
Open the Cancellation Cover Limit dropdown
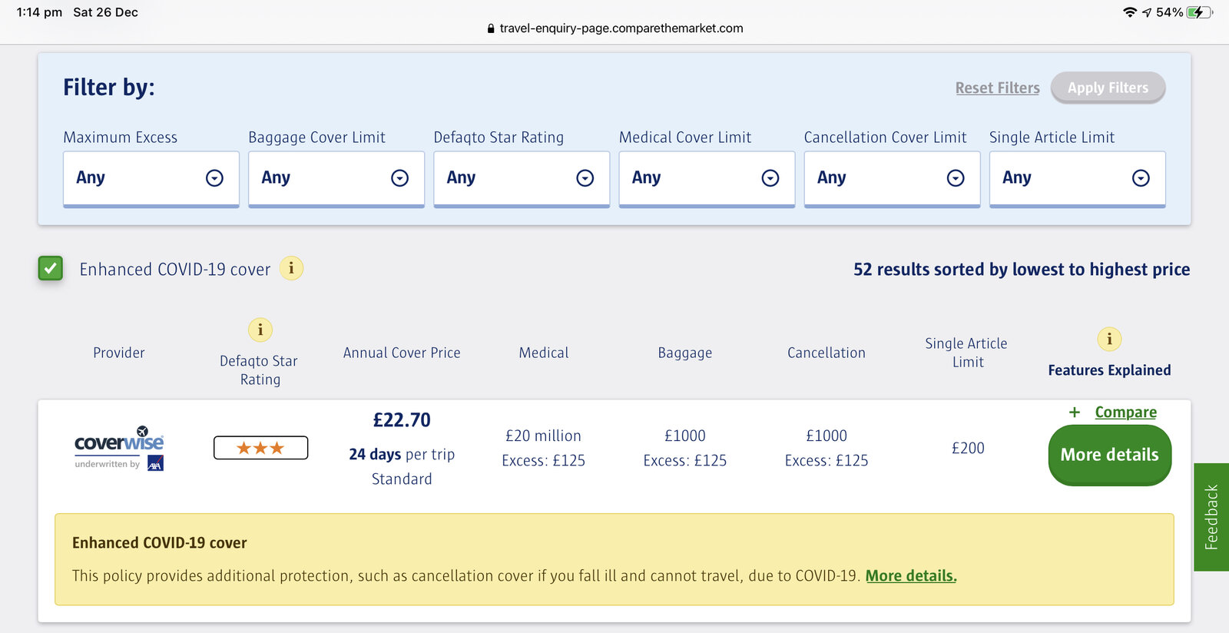point(891,178)
